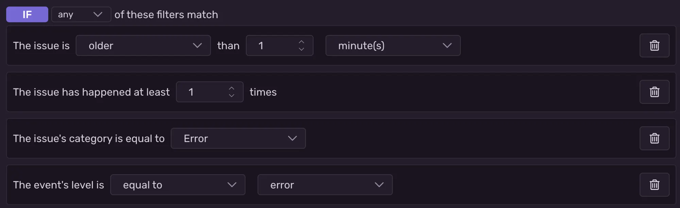Delete the 'happened at least' filter row
The image size is (680, 208).
tap(654, 92)
